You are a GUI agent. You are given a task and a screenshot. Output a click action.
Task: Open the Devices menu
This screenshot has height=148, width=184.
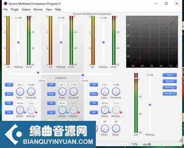(x=38, y=10)
